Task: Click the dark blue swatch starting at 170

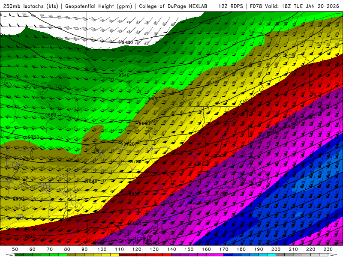Action: point(228,255)
